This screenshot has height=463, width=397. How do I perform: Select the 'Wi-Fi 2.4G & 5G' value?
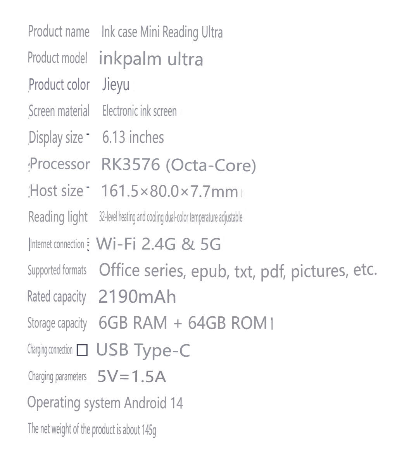(x=159, y=244)
